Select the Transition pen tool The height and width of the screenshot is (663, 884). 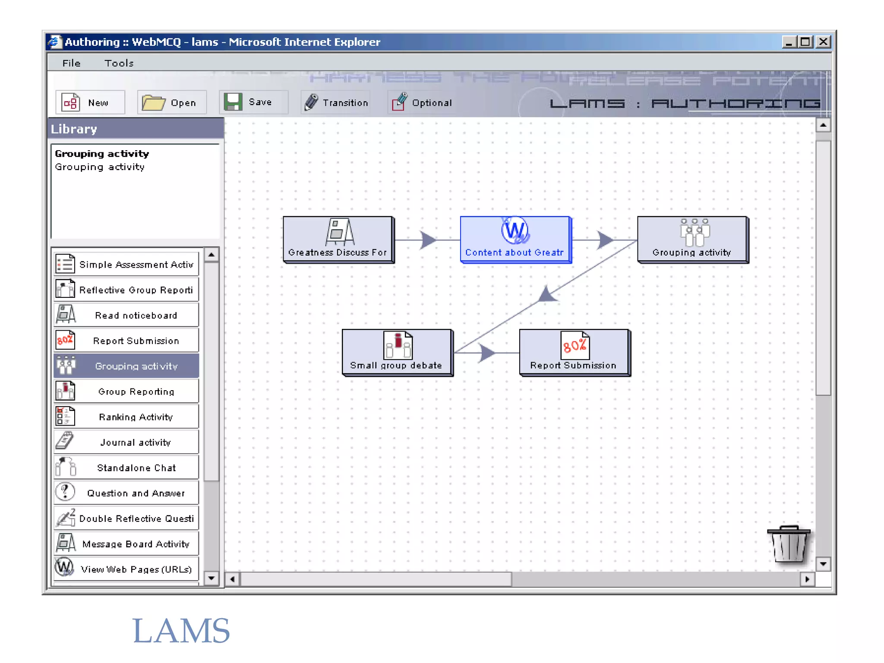point(311,102)
